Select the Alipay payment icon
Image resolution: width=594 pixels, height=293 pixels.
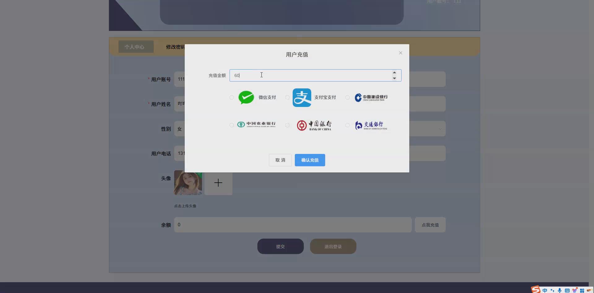(302, 97)
